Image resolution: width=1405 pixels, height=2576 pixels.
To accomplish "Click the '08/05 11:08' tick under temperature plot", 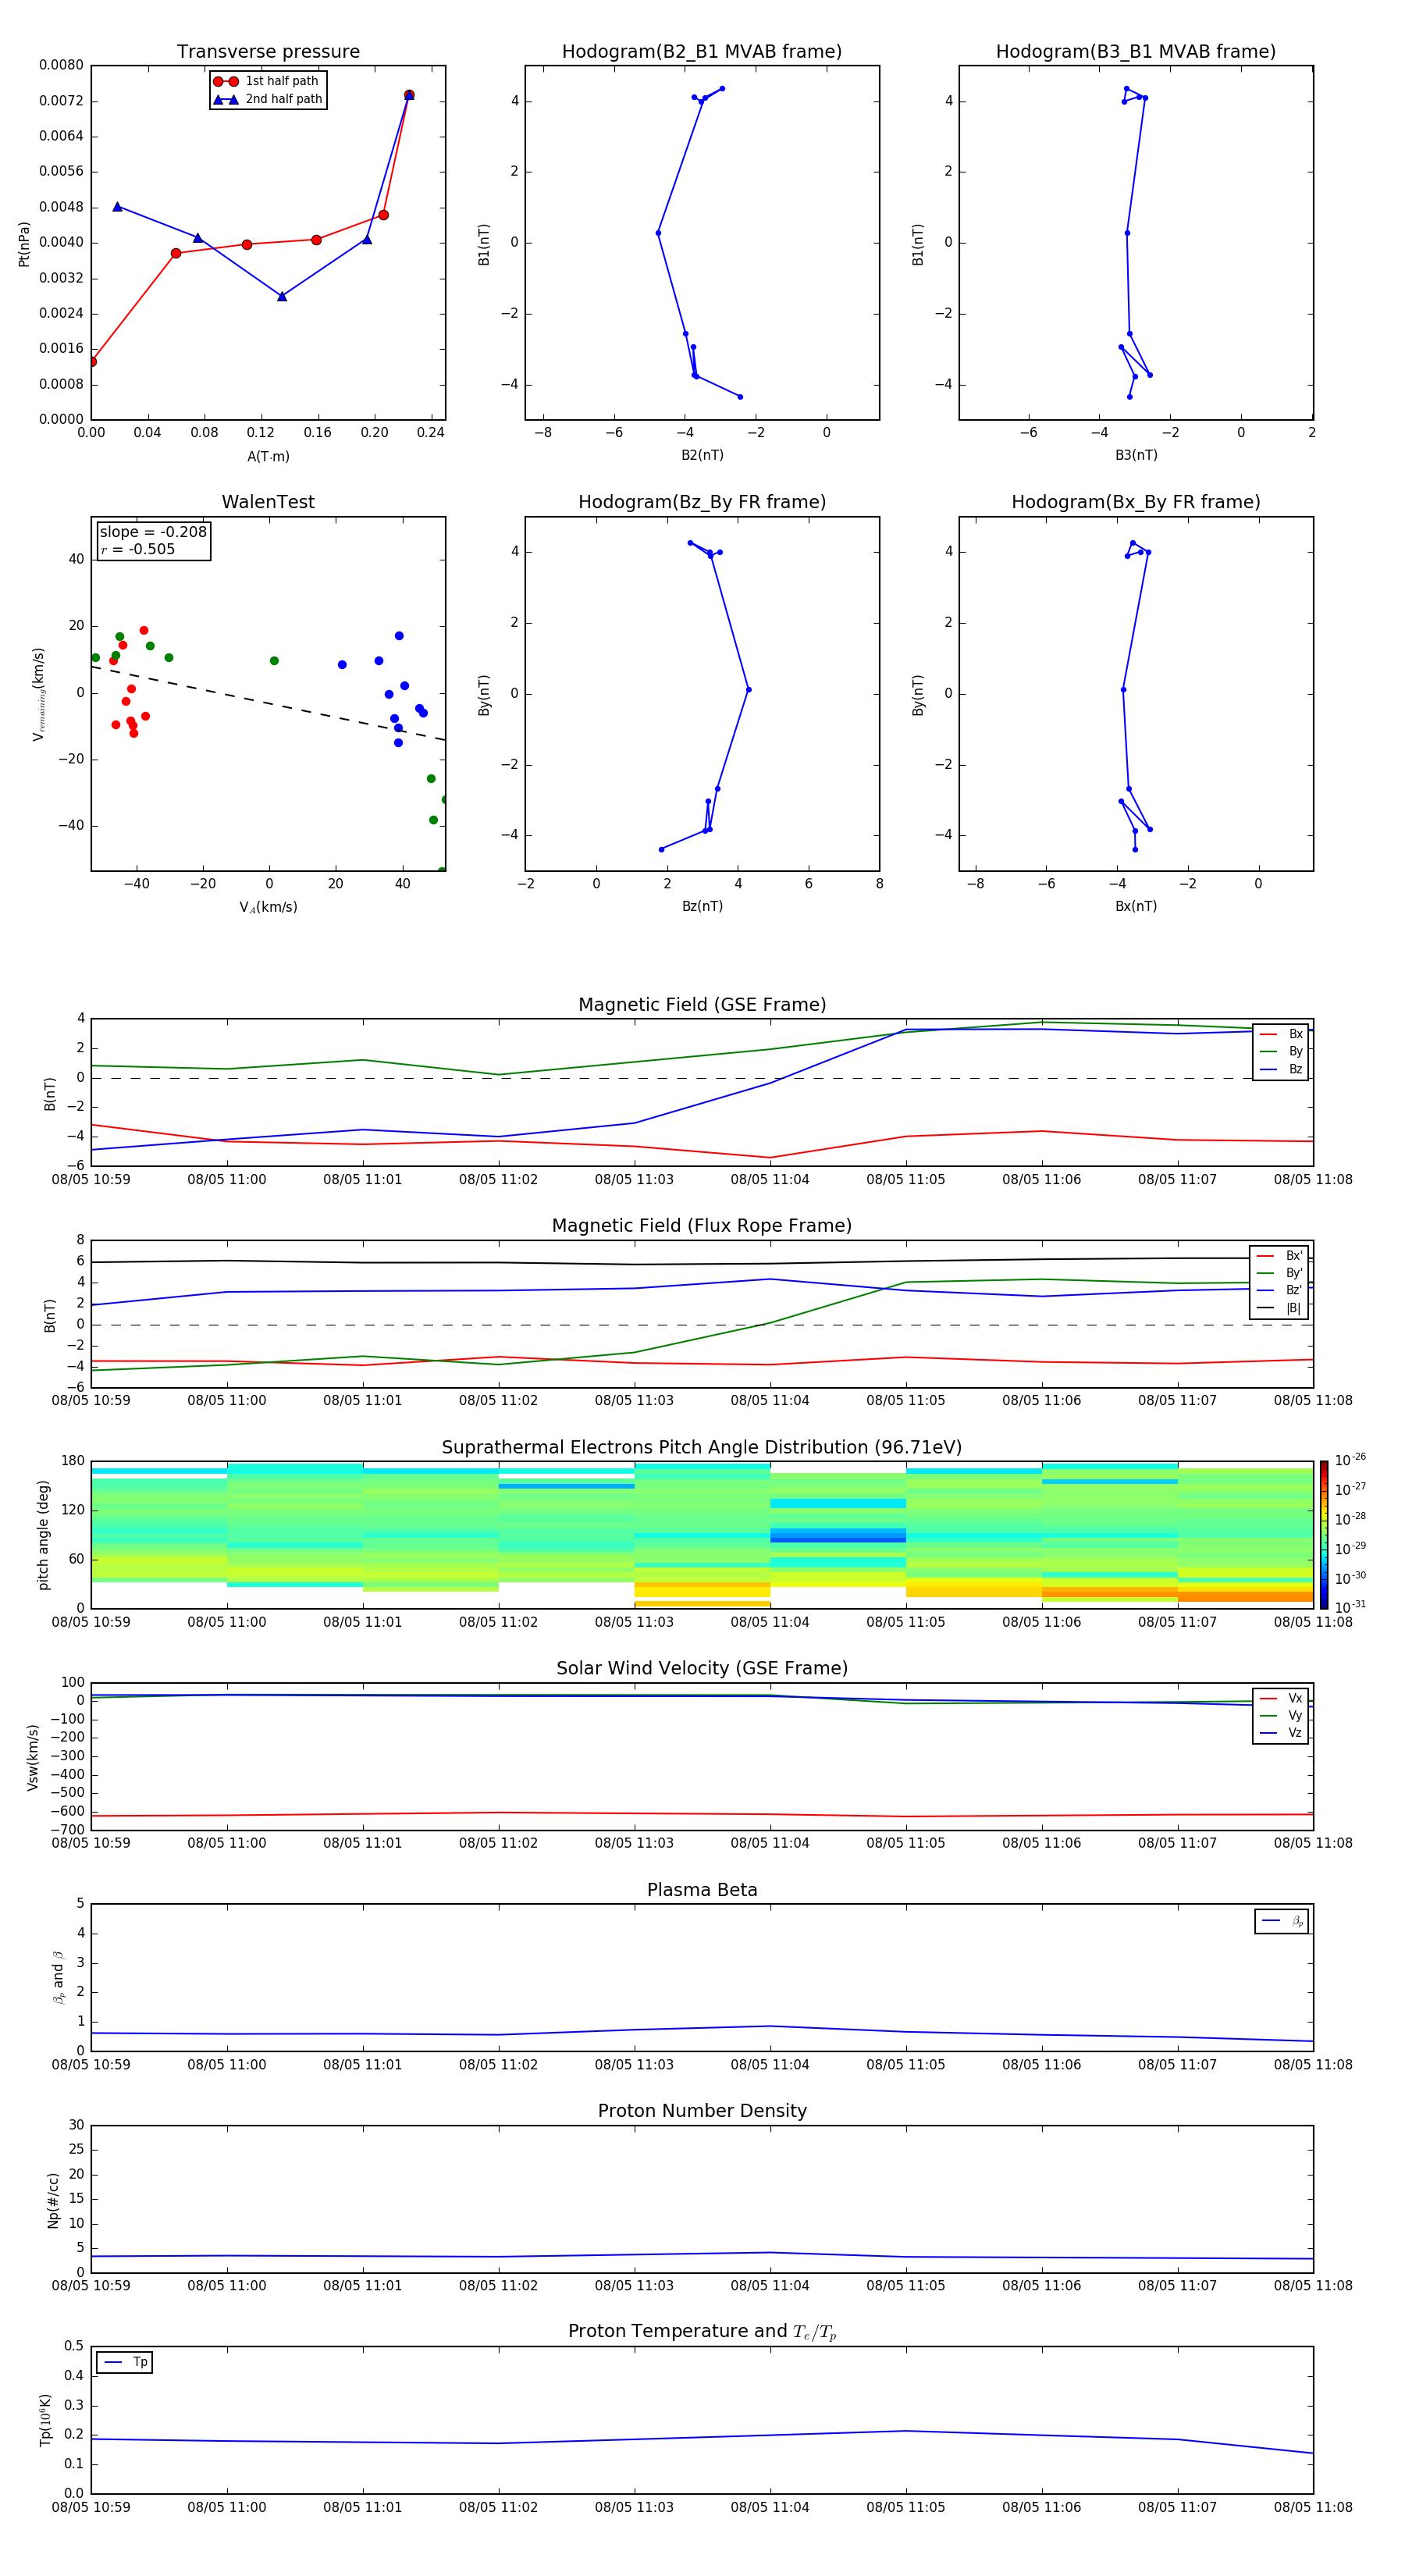I will 1313,2508.
